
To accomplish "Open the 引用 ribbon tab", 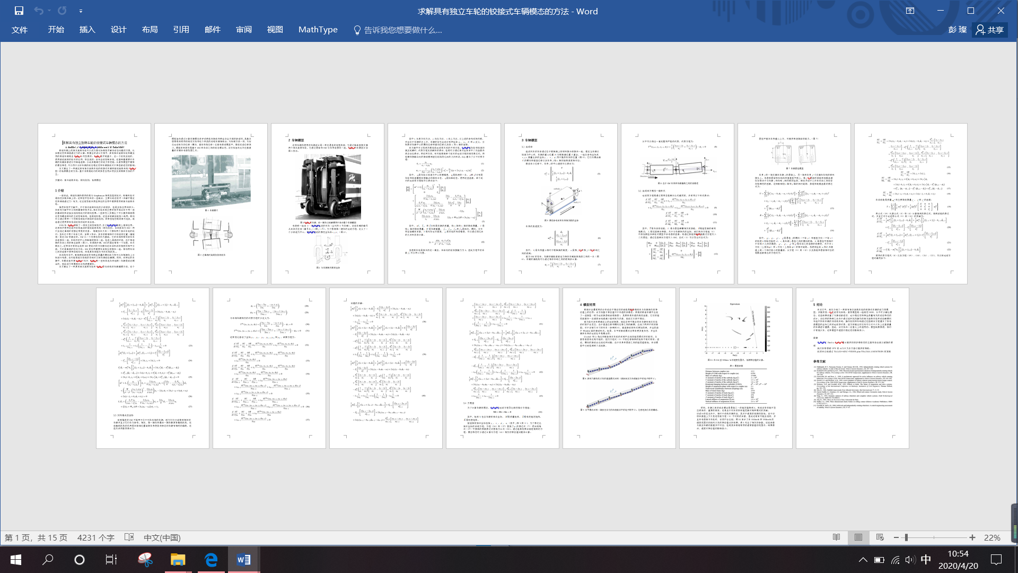I will tap(181, 30).
